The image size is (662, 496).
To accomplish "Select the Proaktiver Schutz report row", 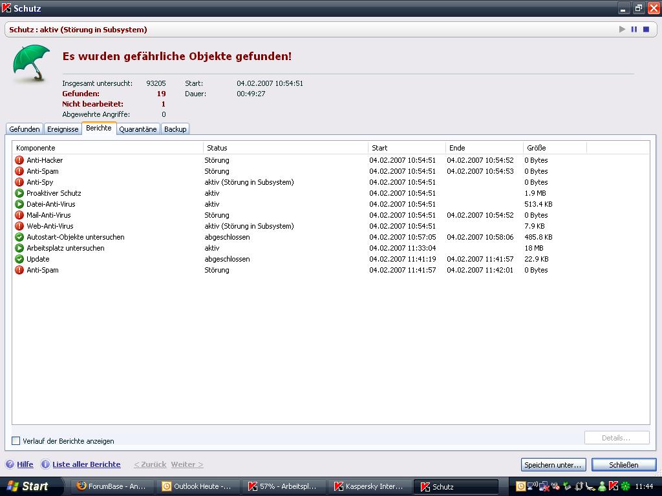I will click(331, 193).
